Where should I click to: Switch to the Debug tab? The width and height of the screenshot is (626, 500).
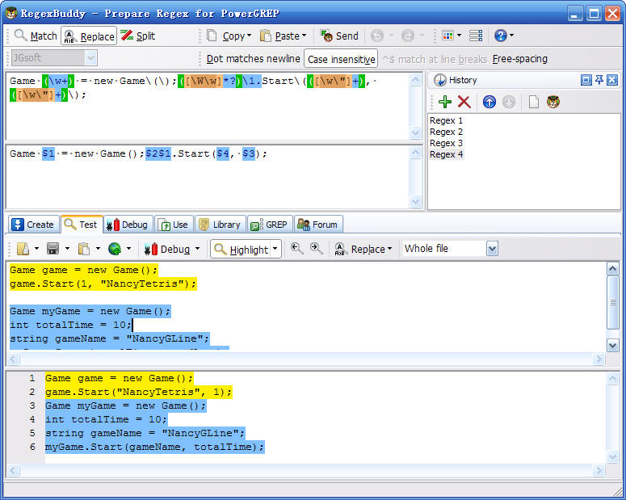point(127,225)
